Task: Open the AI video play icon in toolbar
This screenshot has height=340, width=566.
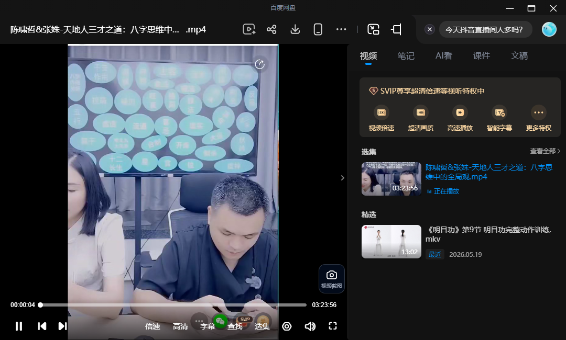Action: click(249, 29)
